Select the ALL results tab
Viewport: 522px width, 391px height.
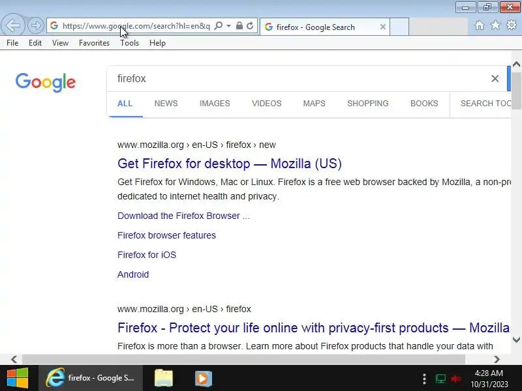click(x=125, y=104)
